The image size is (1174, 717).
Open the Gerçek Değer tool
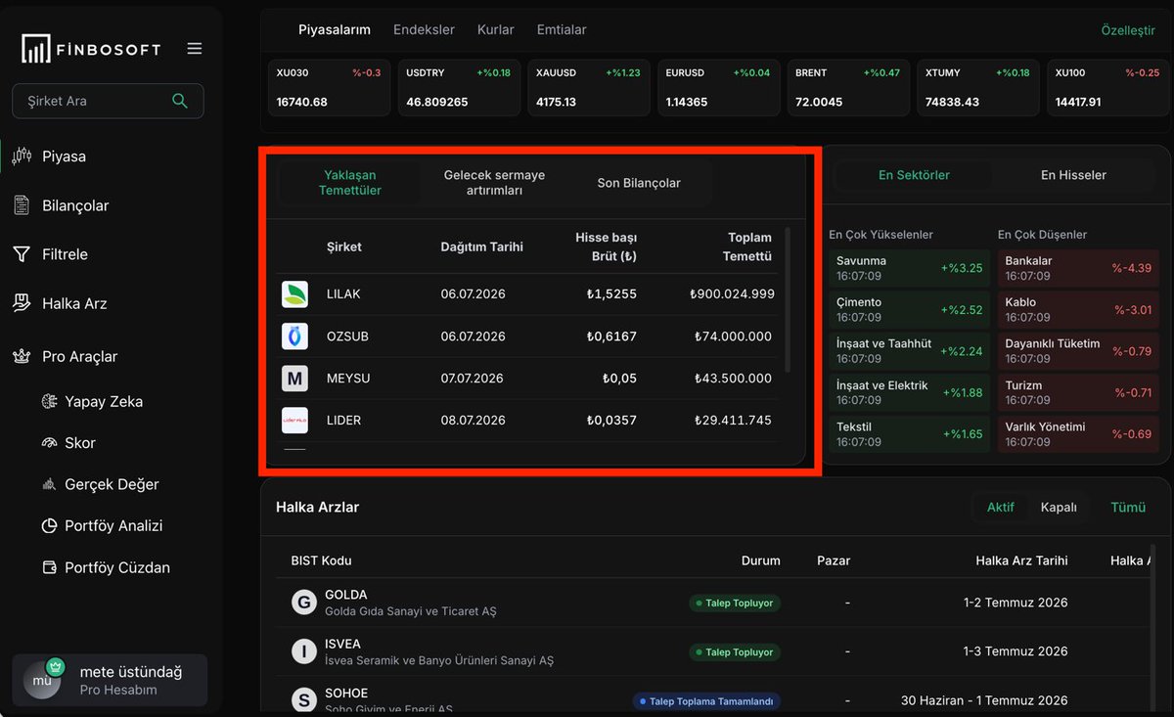pyautogui.click(x=112, y=484)
